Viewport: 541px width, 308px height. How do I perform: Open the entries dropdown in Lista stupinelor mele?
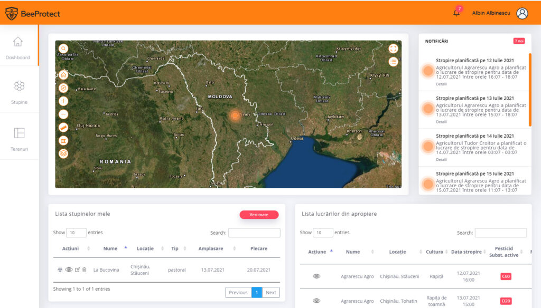coord(76,233)
